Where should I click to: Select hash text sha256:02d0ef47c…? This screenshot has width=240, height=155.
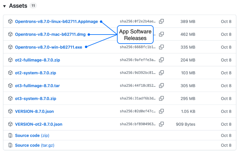click(x=138, y=111)
